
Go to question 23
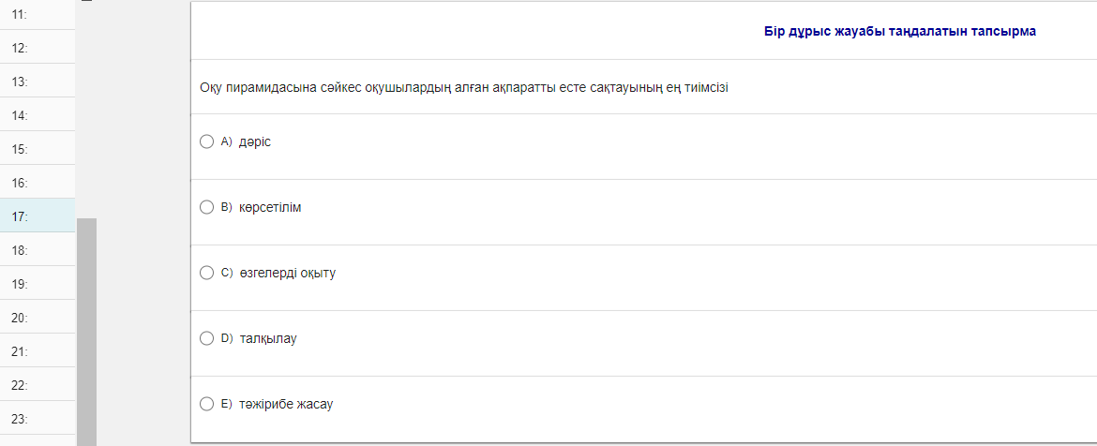tap(37, 419)
